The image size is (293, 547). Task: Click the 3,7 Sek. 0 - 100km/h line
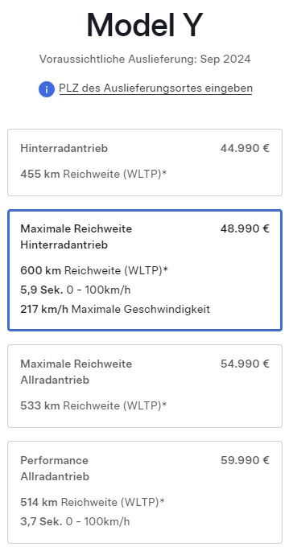(x=75, y=522)
